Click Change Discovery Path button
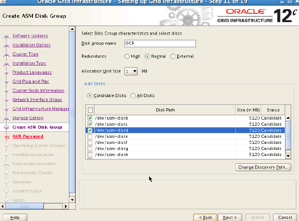 (x=263, y=167)
